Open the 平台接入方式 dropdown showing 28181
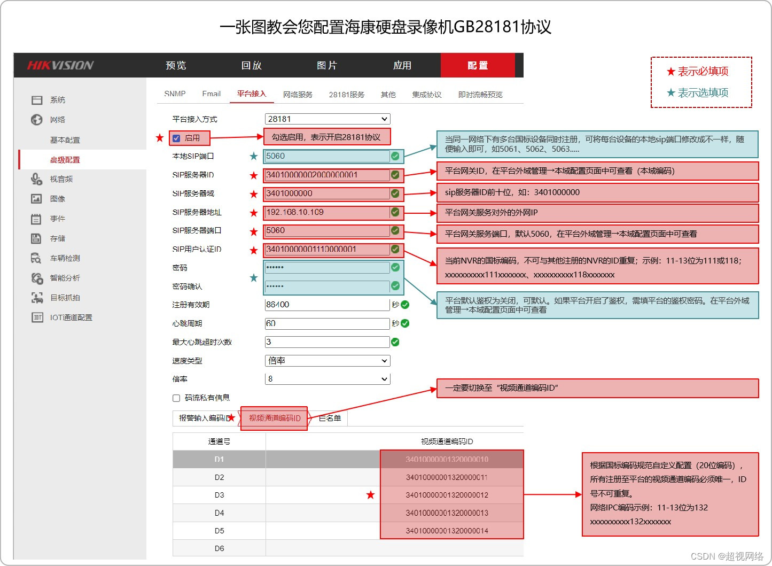The height and width of the screenshot is (566, 772). tap(327, 119)
